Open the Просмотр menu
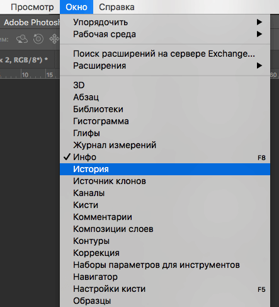 click(32, 7)
